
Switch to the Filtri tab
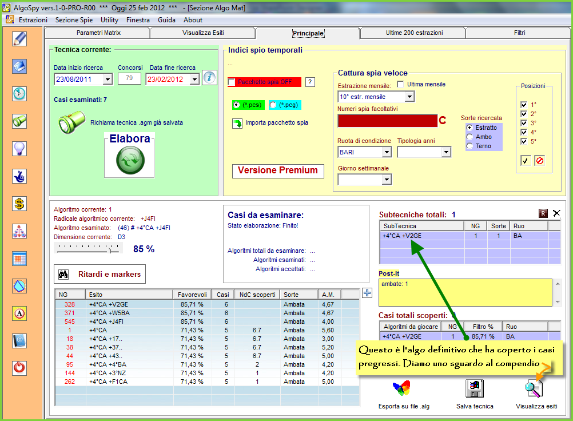point(519,33)
